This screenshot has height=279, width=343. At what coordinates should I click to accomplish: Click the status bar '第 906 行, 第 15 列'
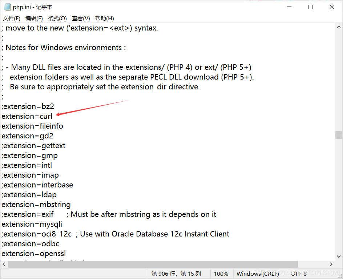tap(176, 274)
